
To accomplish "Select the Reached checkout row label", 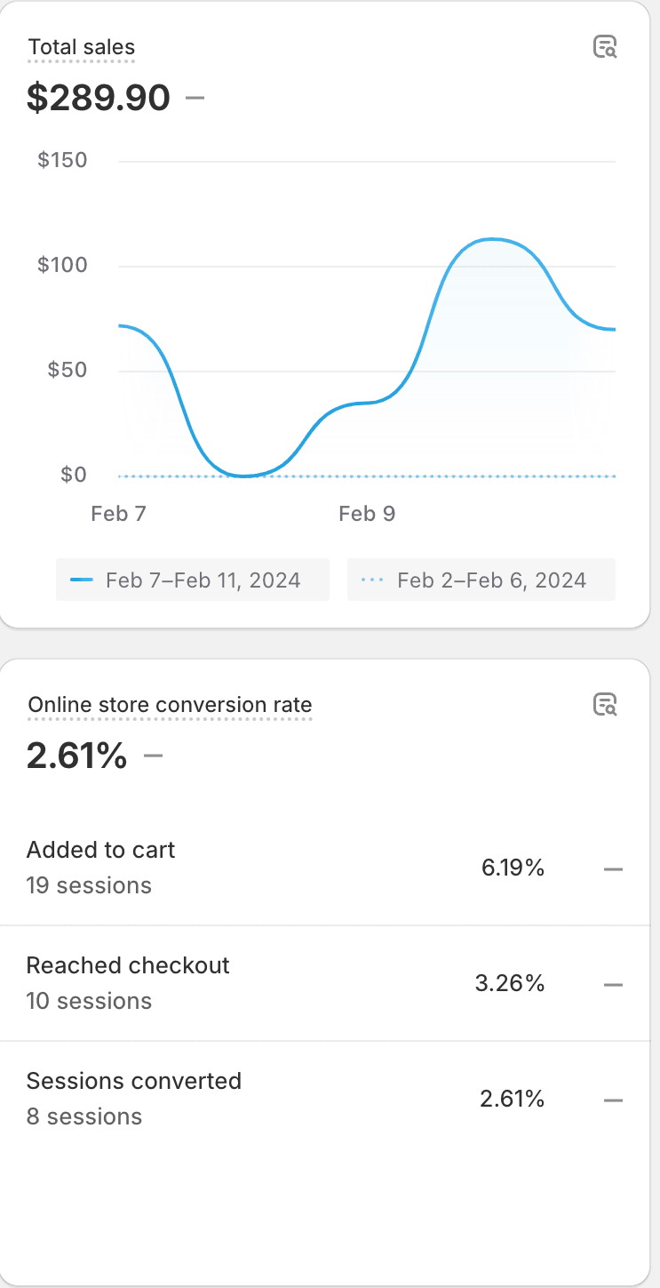I will tap(128, 966).
